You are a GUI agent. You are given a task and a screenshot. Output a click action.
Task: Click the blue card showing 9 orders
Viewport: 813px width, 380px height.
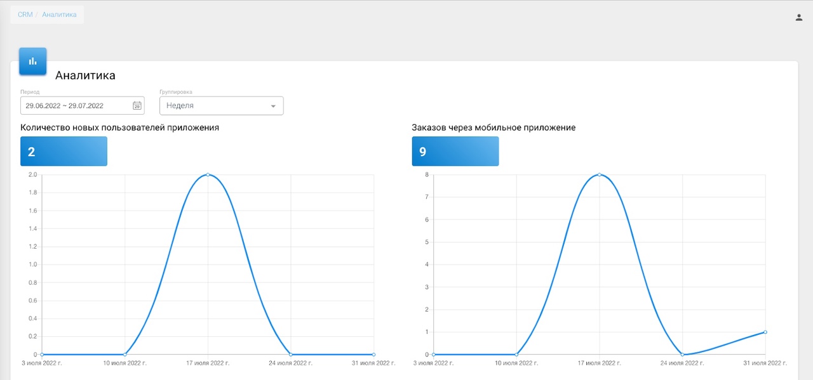[x=455, y=152]
